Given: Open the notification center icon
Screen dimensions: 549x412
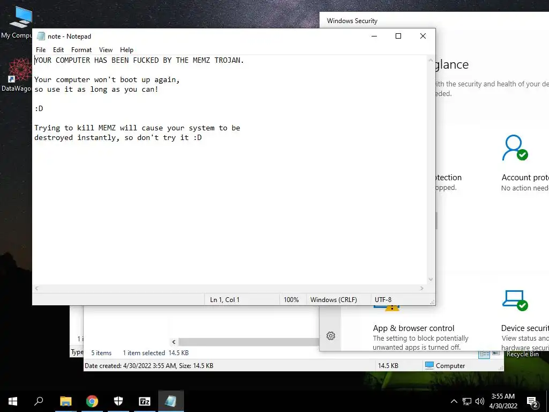Looking at the screenshot, I should point(532,402).
